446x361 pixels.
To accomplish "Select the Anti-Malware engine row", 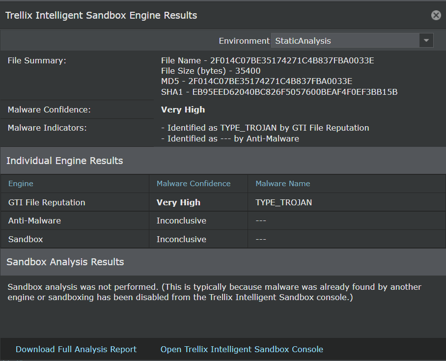I will 223,221.
